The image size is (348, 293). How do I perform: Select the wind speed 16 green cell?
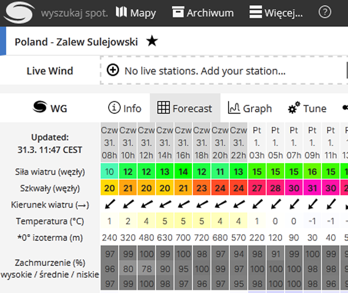(x=312, y=171)
